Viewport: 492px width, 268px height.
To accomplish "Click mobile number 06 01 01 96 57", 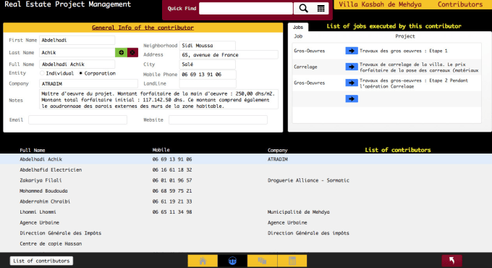I will click(172, 180).
